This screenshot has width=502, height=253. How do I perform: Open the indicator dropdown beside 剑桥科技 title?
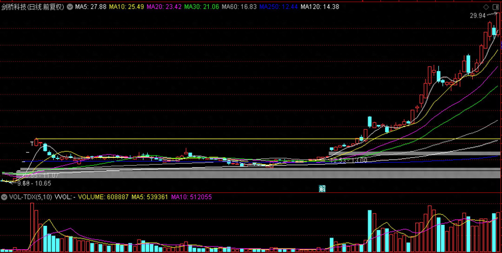[70, 7]
